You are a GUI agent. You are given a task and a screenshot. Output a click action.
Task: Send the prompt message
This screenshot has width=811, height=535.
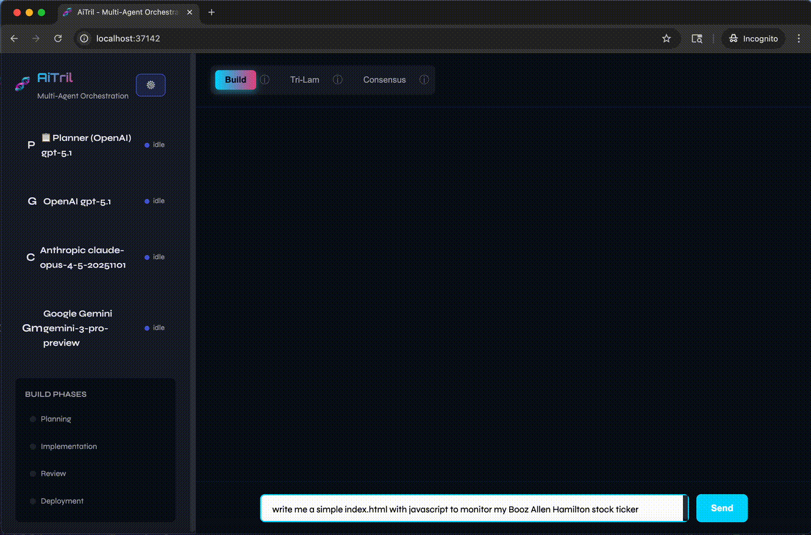[721, 508]
